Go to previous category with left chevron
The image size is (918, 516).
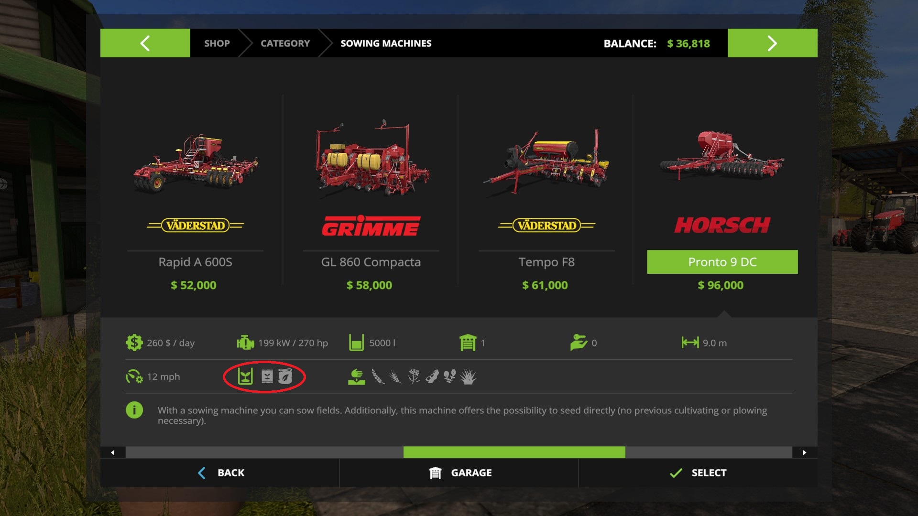(x=145, y=43)
